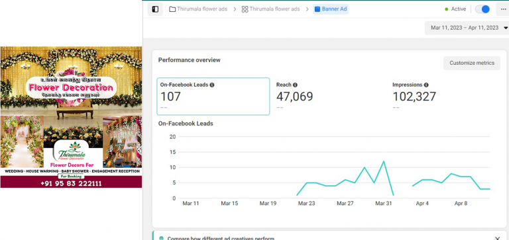Close the compare ad creatives banner

tap(497, 239)
